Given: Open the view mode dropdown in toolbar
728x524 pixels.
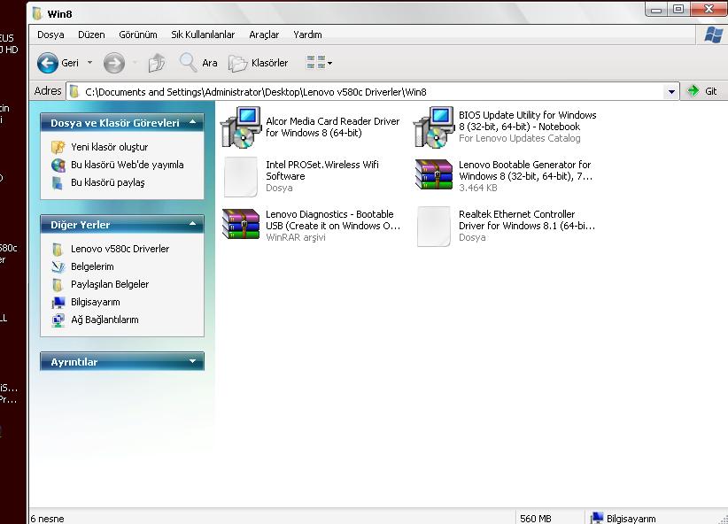Looking at the screenshot, I should [319, 63].
